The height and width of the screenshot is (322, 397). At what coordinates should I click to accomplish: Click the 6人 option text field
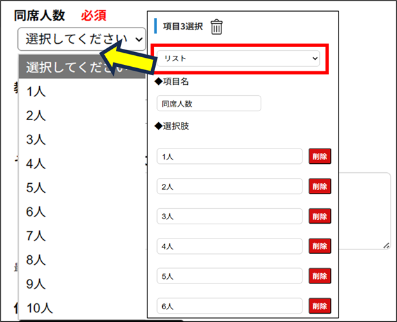click(x=230, y=305)
